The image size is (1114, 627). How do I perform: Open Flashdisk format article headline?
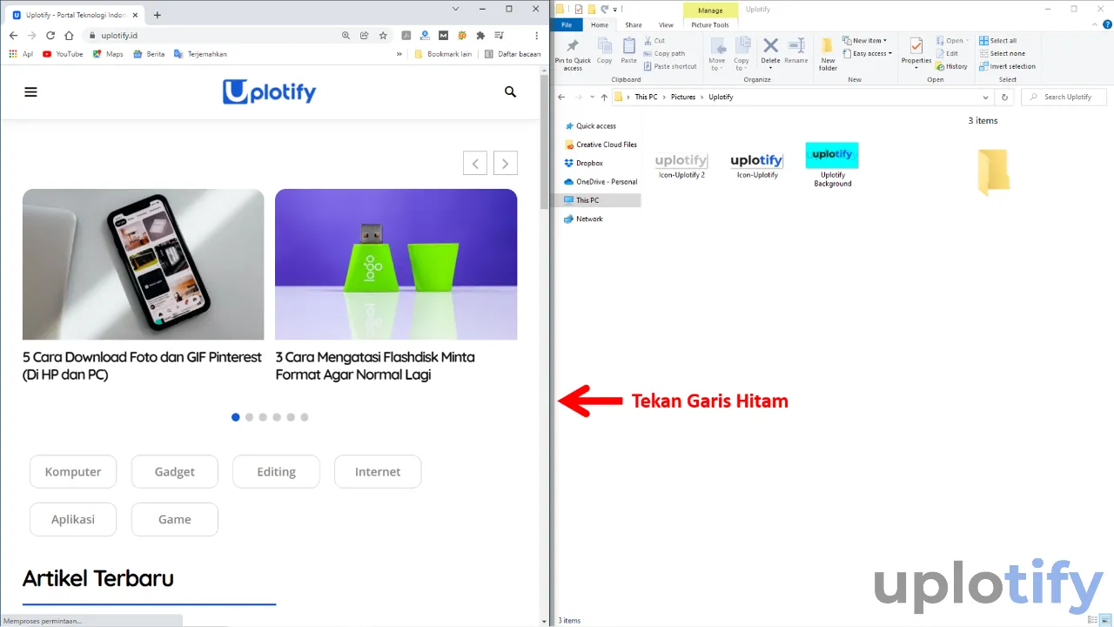(375, 366)
